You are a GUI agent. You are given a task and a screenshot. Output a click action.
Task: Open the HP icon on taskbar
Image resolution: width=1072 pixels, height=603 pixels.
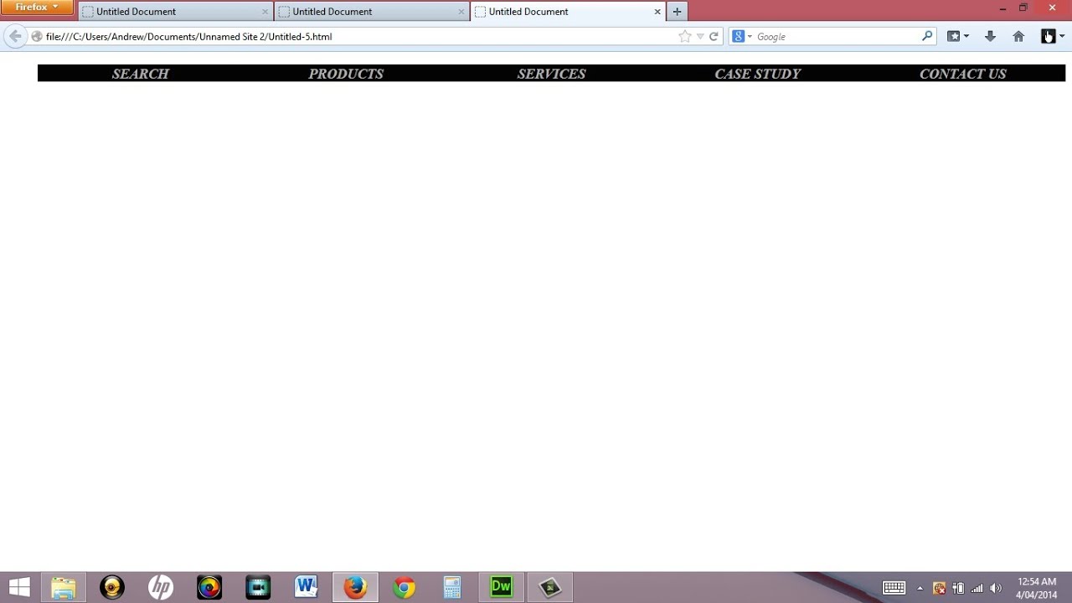[161, 587]
